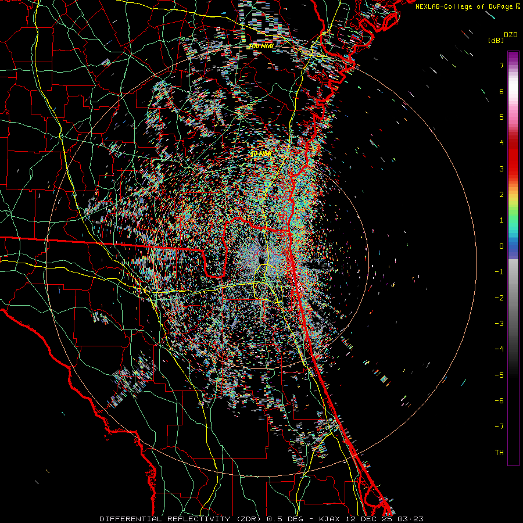Click the 03:23 timestamp in the caption

coord(412,519)
